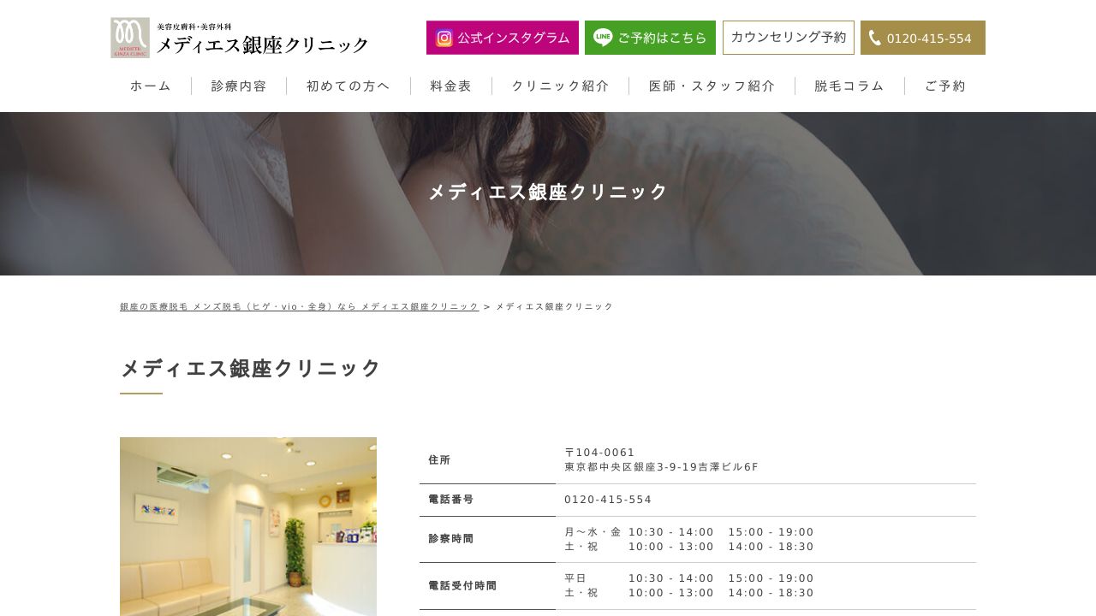This screenshot has height=616, width=1096.
Task: Select 診療内容 from the navigation bar
Action: 238,86
